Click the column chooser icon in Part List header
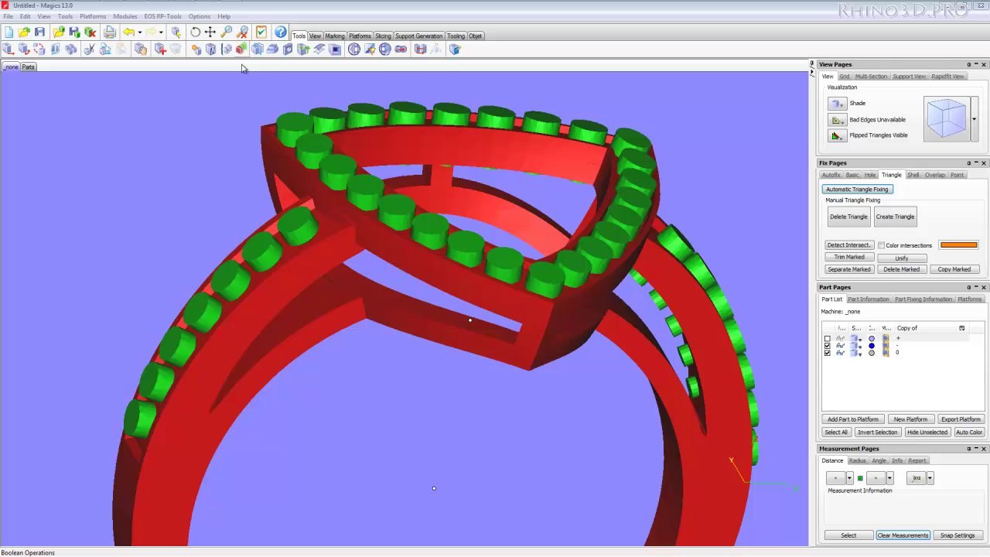This screenshot has width=990, height=557. (x=962, y=328)
